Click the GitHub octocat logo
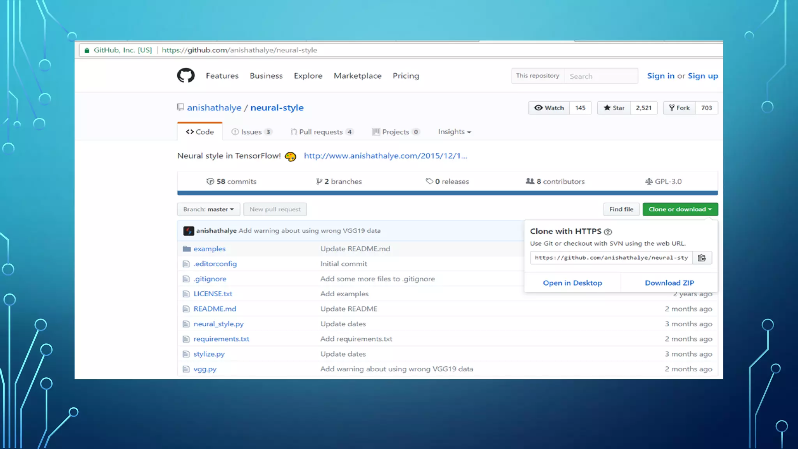 pos(186,76)
